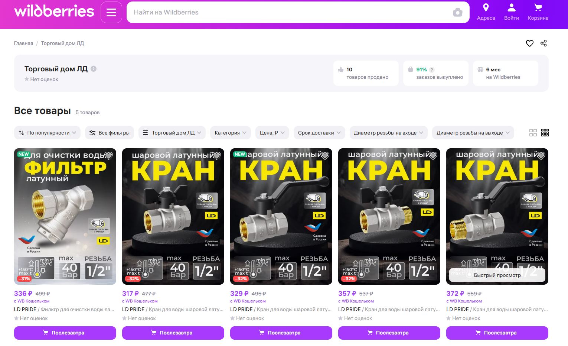
Task: Add seller to favorites with heart icon
Action: click(x=530, y=43)
